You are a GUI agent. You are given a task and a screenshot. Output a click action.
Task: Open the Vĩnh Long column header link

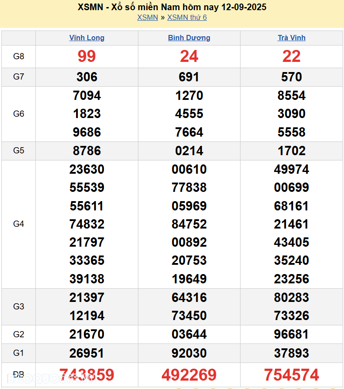coord(87,38)
